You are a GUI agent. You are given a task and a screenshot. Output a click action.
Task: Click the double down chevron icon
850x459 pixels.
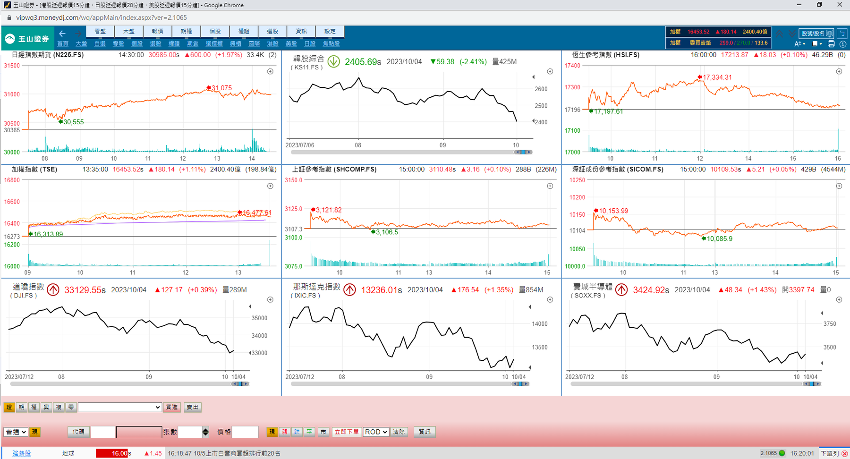click(791, 34)
